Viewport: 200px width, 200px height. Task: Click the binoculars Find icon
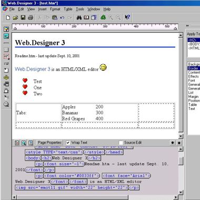coord(79,17)
